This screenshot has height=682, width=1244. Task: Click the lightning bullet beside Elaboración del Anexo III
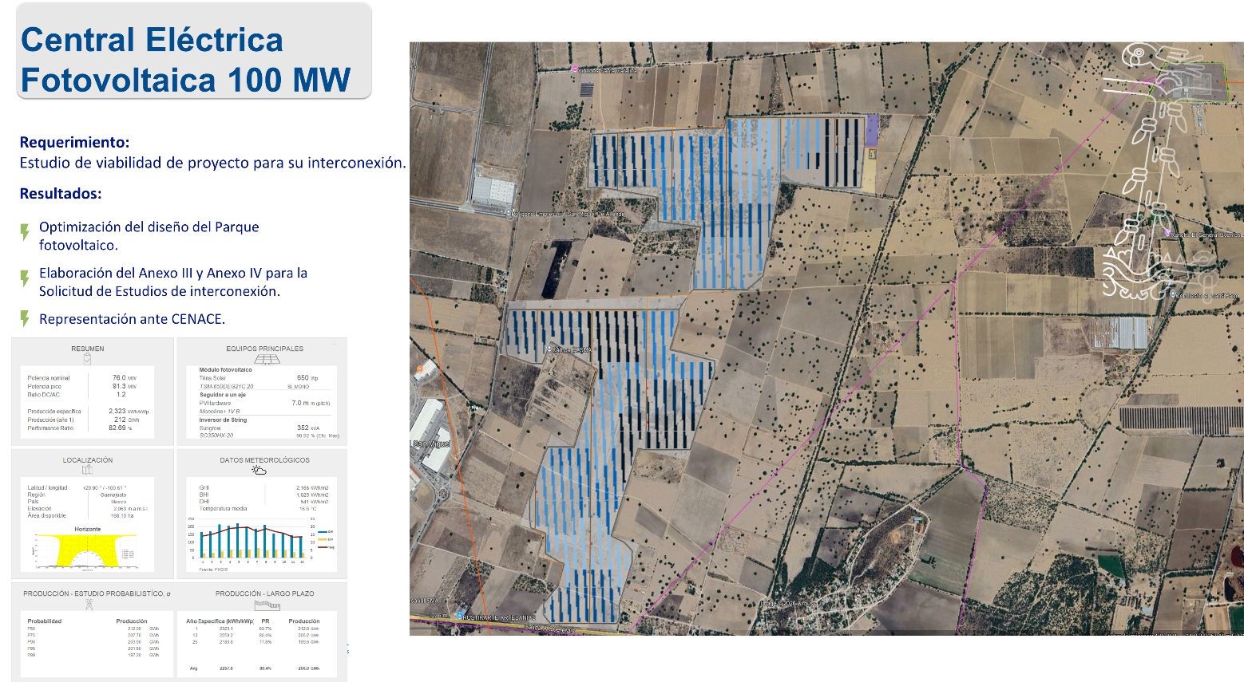[x=25, y=278]
